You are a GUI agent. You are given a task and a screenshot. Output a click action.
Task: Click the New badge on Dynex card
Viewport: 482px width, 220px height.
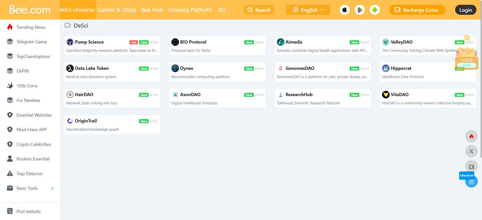click(x=249, y=69)
